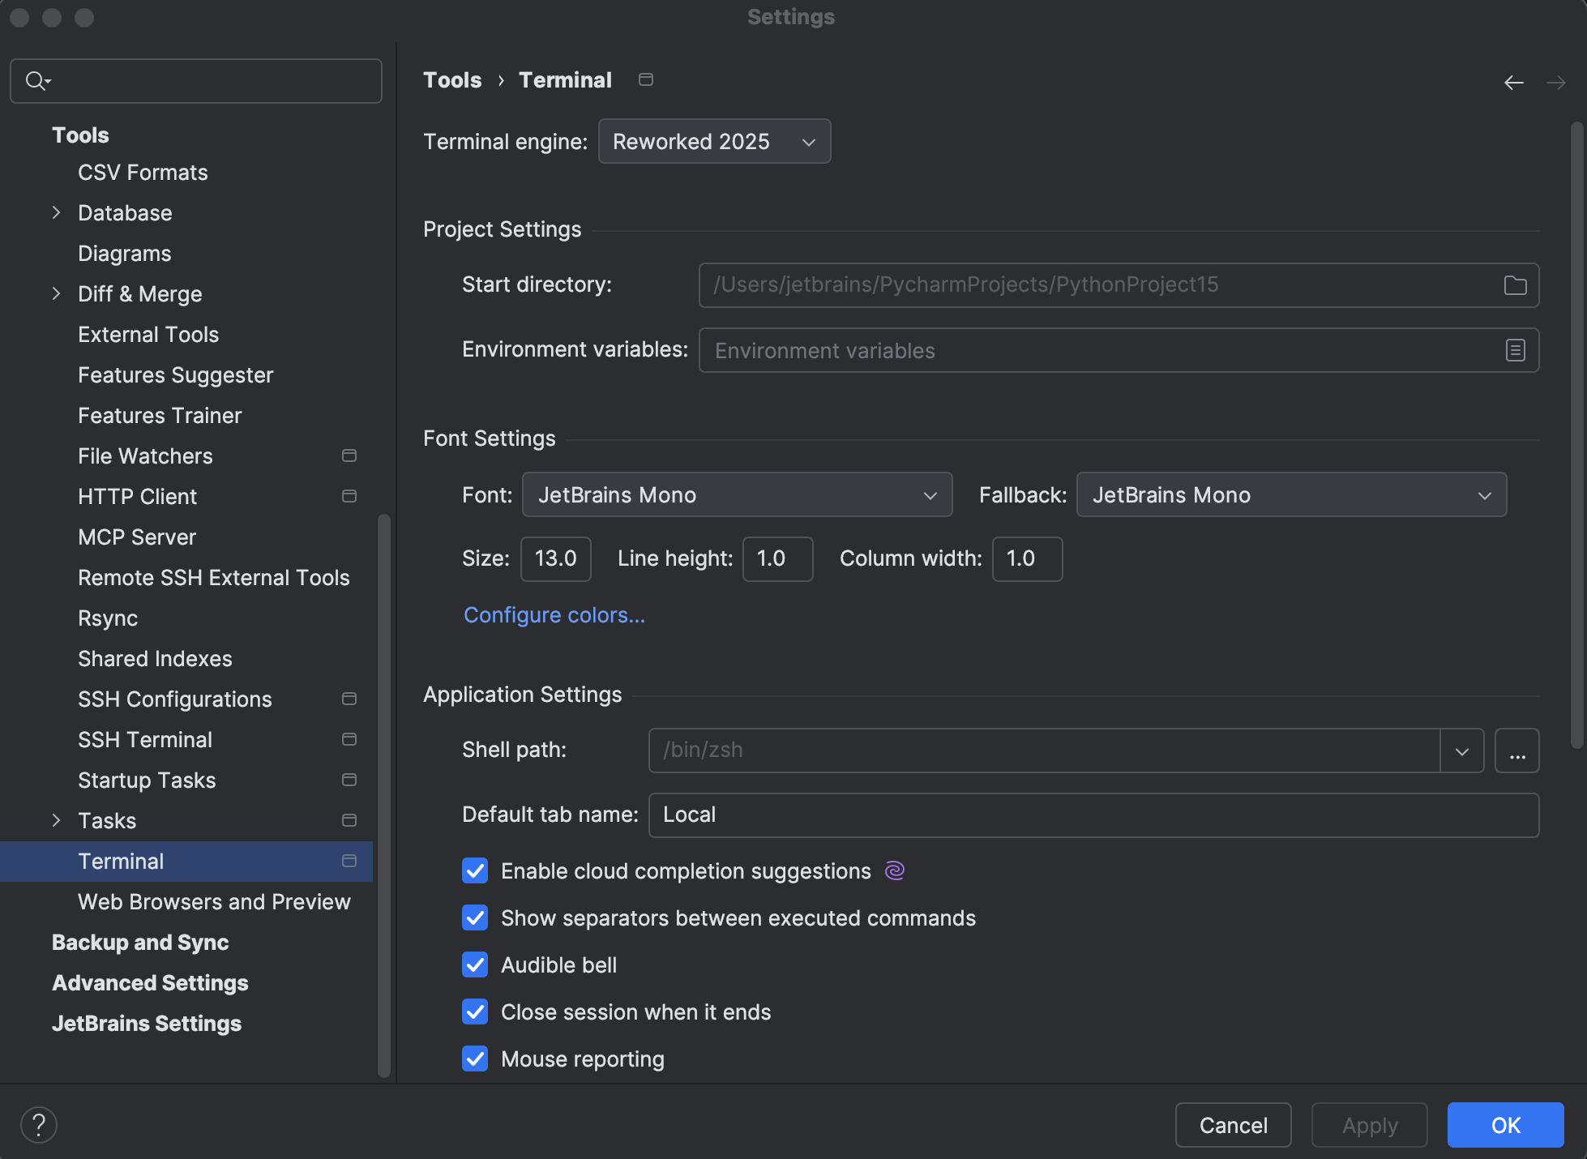Browse Start directory using the folder icon
Viewport: 1587px width, 1159px height.
coord(1515,284)
